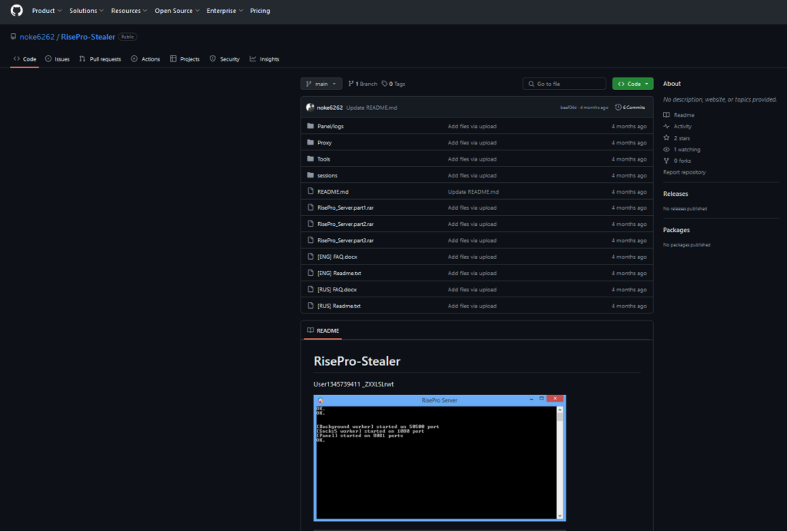View the 0 Tags link

(393, 84)
